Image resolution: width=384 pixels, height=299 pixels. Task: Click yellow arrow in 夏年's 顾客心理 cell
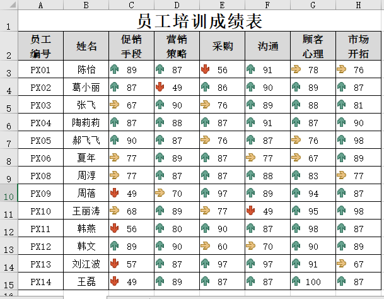tap(296, 158)
